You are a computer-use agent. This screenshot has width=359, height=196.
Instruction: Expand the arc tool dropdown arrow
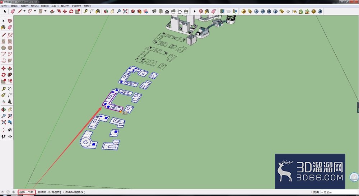point(35,11)
